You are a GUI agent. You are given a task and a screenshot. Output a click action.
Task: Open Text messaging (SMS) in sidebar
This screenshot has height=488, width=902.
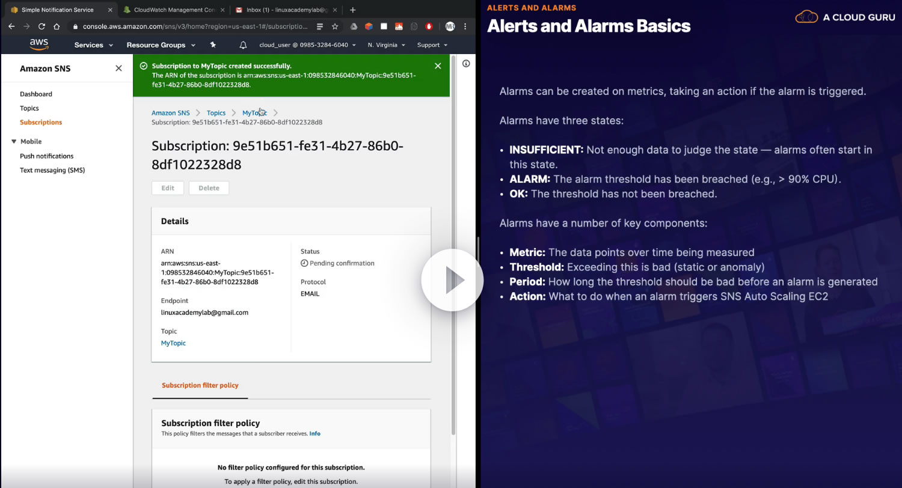52,170
